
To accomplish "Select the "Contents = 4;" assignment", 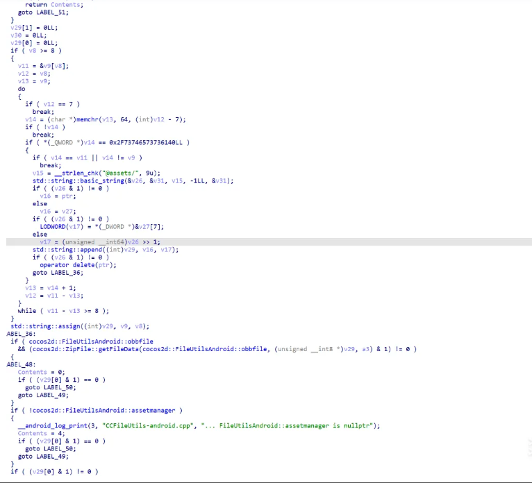I will coord(42,433).
